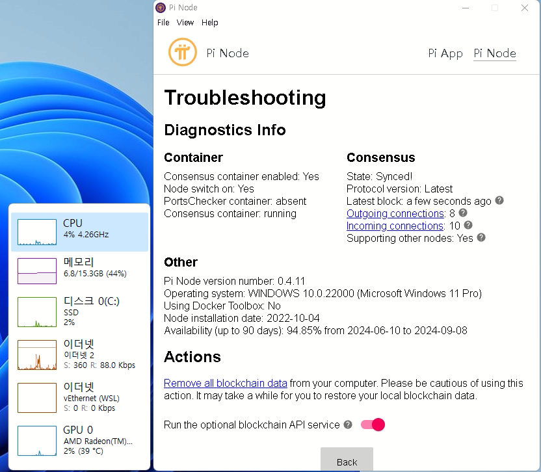The width and height of the screenshot is (541, 472).
Task: Click 'Consensus container: running' text
Action: tap(230, 214)
